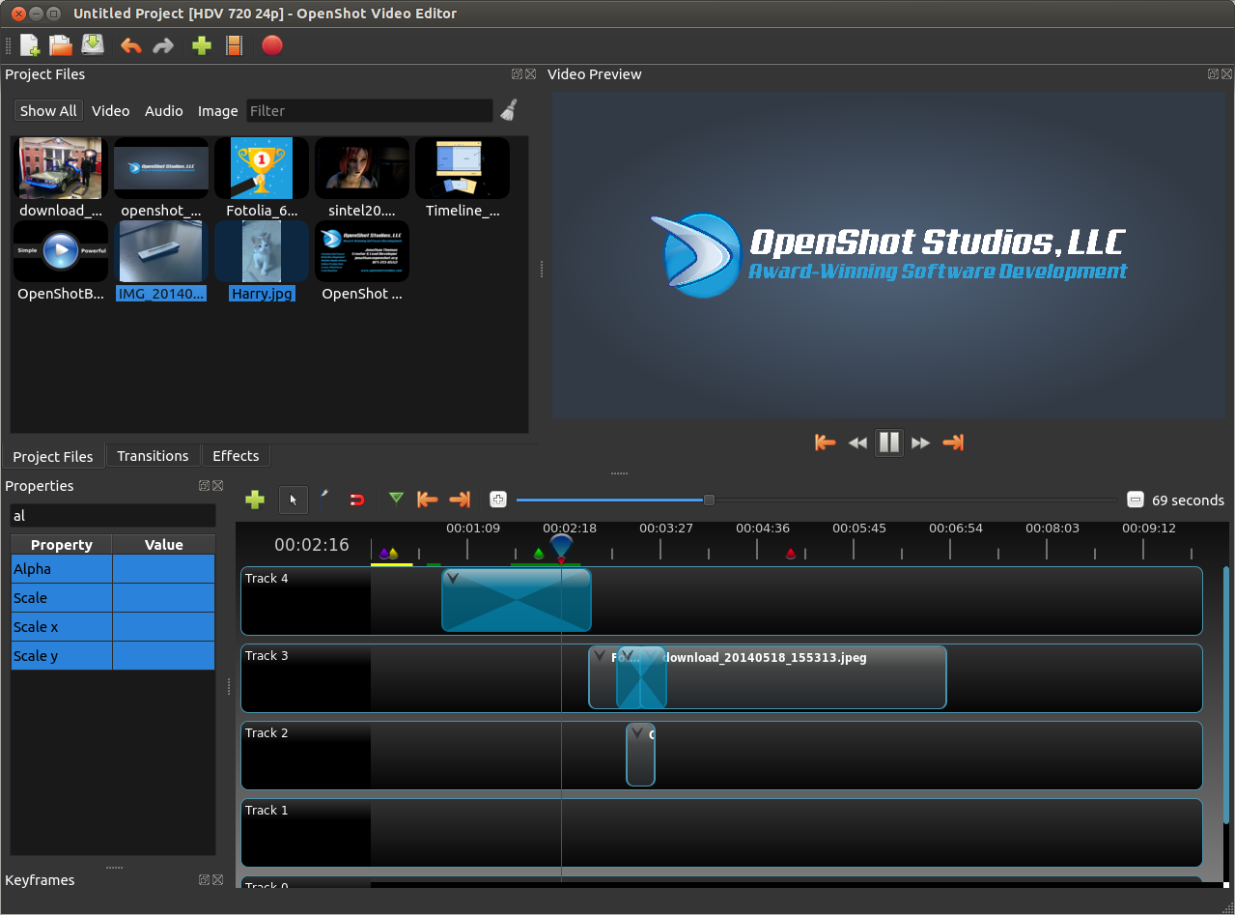Import files using the green plus toolbar icon
Viewport: 1235px width, 915px height.
201,45
